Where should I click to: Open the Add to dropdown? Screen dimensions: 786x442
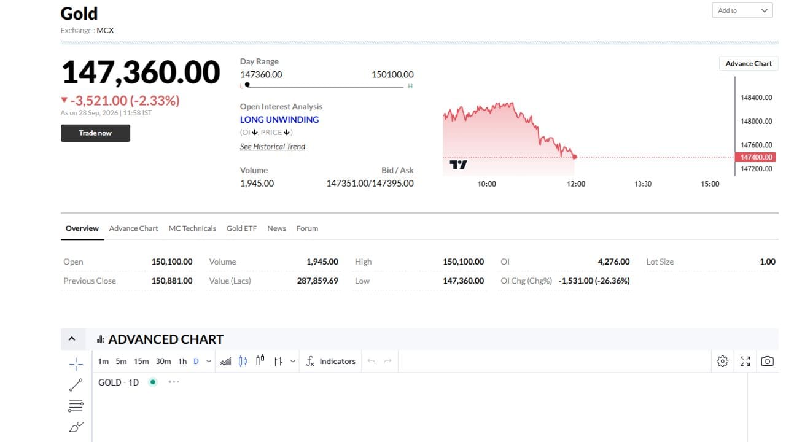click(x=742, y=10)
